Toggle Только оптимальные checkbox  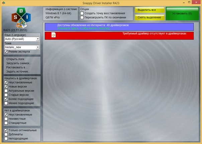(x=6, y=130)
